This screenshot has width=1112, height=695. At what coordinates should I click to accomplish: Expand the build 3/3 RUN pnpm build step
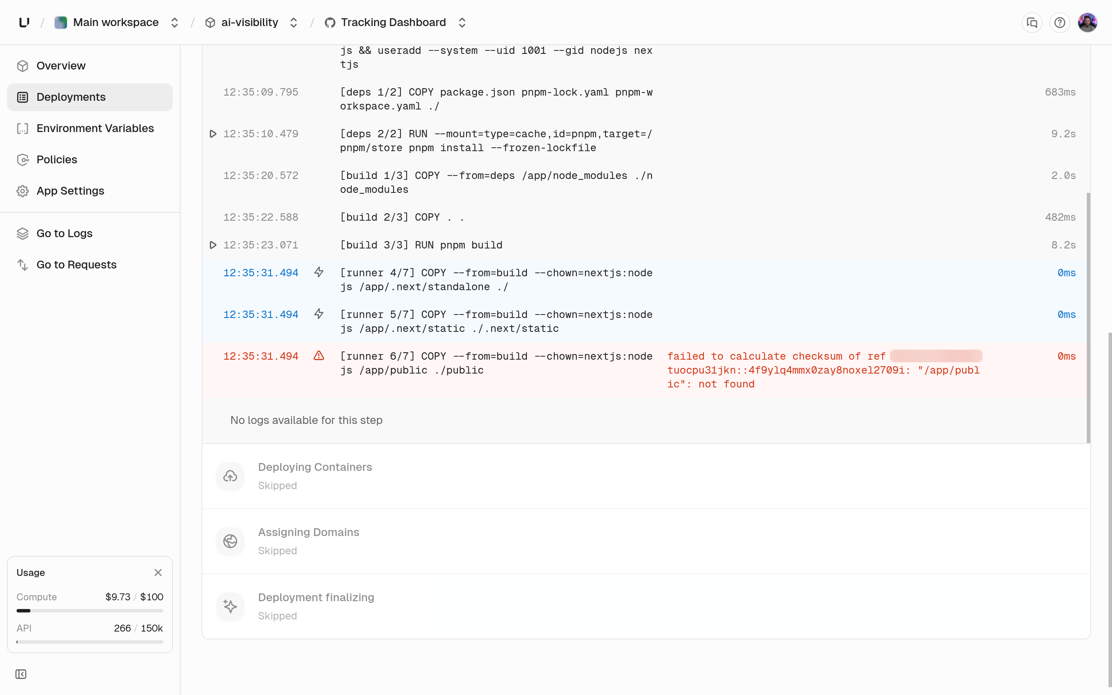pyautogui.click(x=213, y=245)
